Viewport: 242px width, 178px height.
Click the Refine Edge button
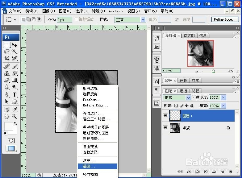click(x=225, y=20)
